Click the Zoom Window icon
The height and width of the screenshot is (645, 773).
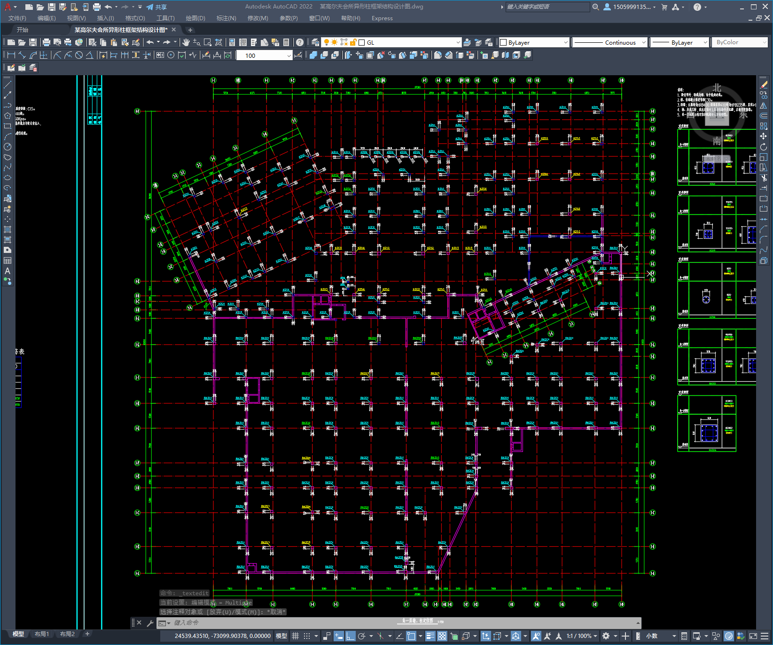[208, 42]
